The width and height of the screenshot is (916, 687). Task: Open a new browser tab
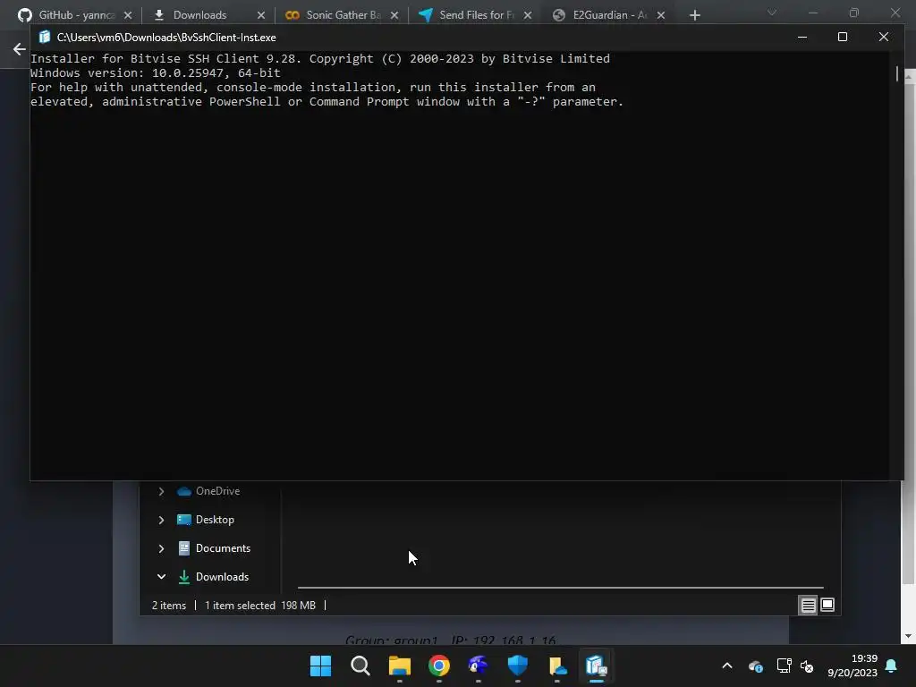[x=694, y=15]
